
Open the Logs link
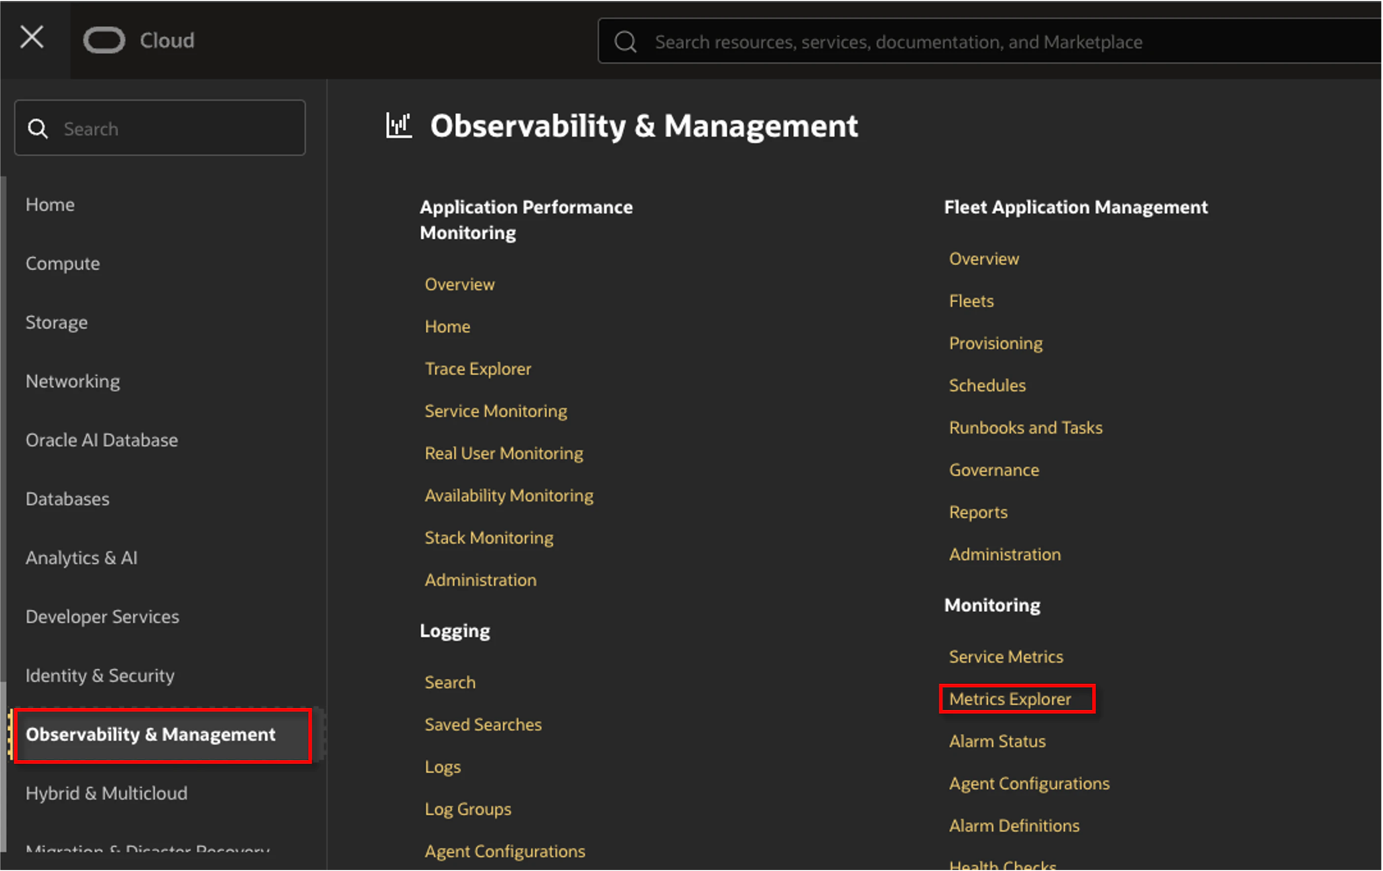(442, 767)
